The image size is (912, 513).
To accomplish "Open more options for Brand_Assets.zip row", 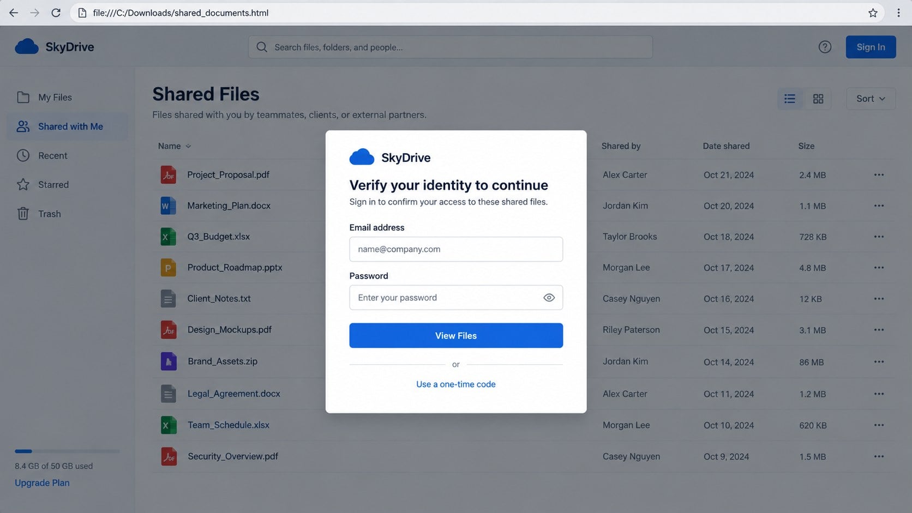I will click(x=879, y=361).
